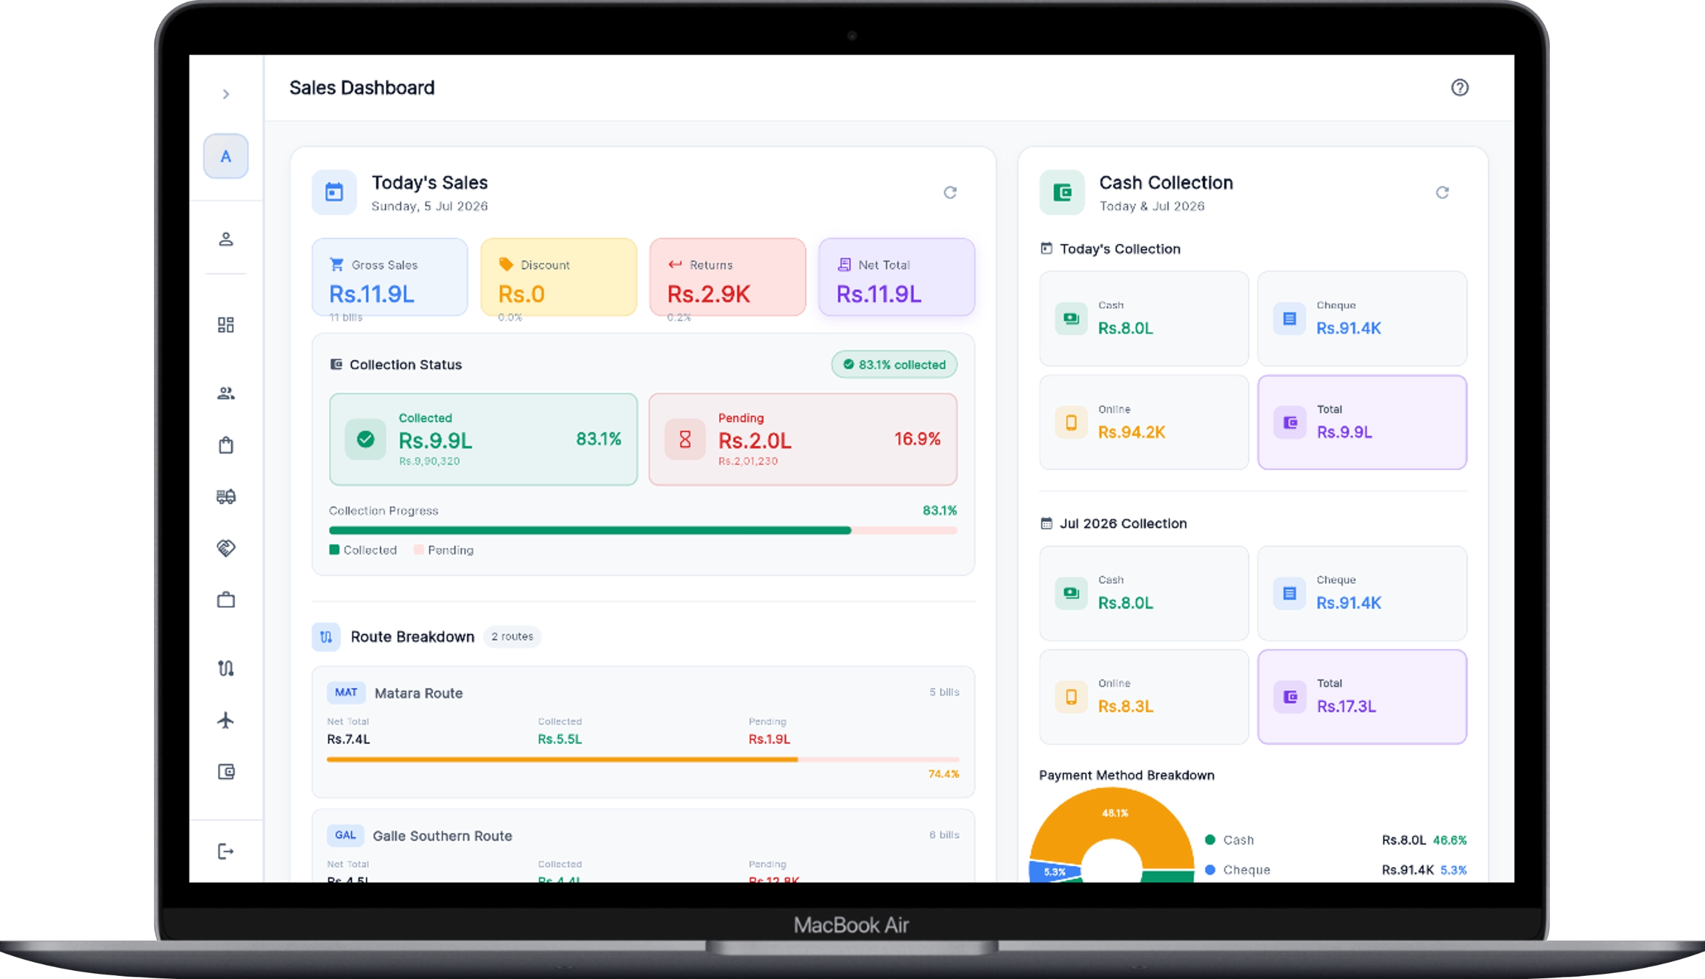The width and height of the screenshot is (1705, 979).
Task: Click the Pending legend pink swatch
Action: pyautogui.click(x=418, y=549)
